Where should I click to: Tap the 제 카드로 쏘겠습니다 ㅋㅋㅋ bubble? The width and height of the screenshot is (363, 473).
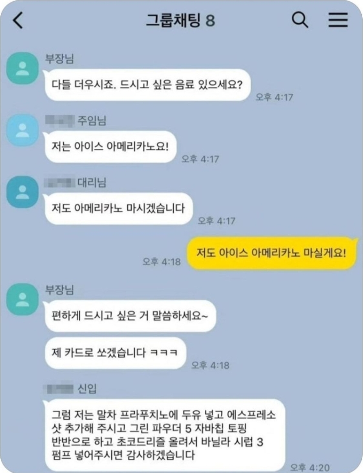(115, 353)
